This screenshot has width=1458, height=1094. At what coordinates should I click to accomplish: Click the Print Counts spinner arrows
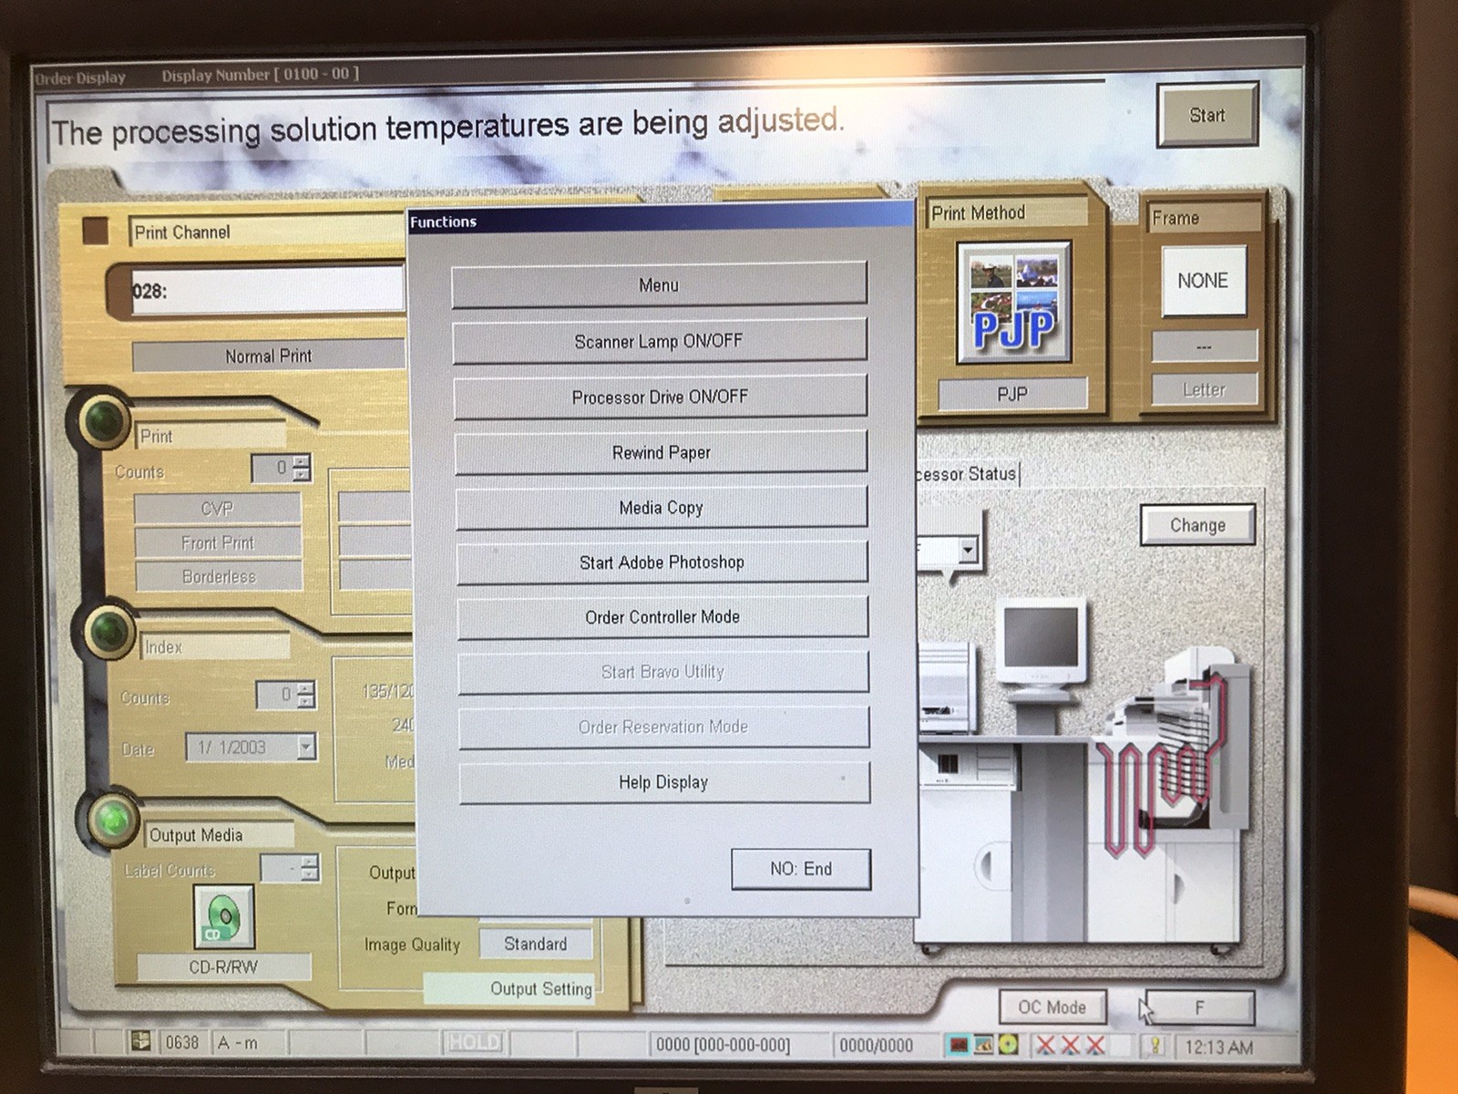302,469
